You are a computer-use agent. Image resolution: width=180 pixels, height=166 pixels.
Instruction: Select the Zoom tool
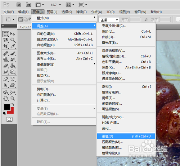coord(13,99)
